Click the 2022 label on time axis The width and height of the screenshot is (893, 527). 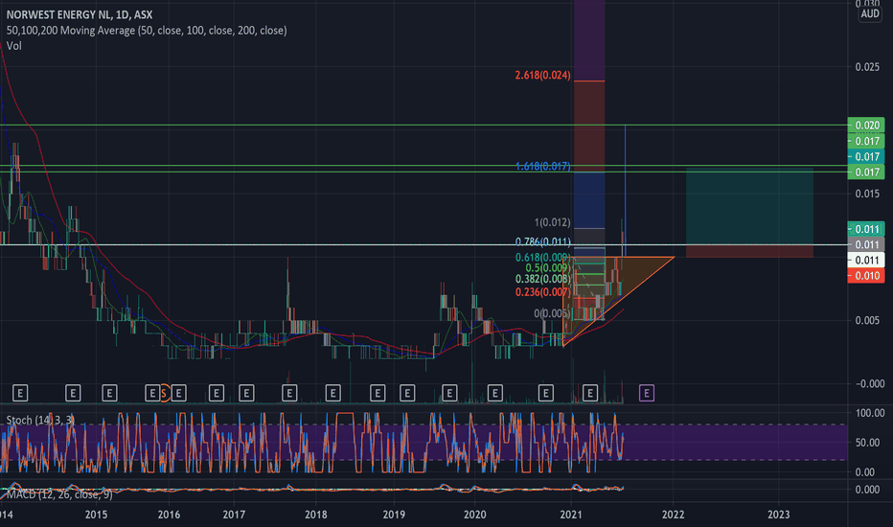coord(674,515)
